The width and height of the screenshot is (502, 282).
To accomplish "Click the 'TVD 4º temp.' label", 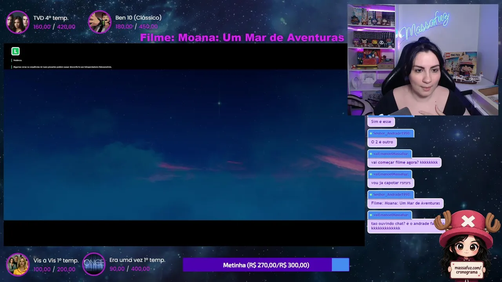I will coord(51,18).
